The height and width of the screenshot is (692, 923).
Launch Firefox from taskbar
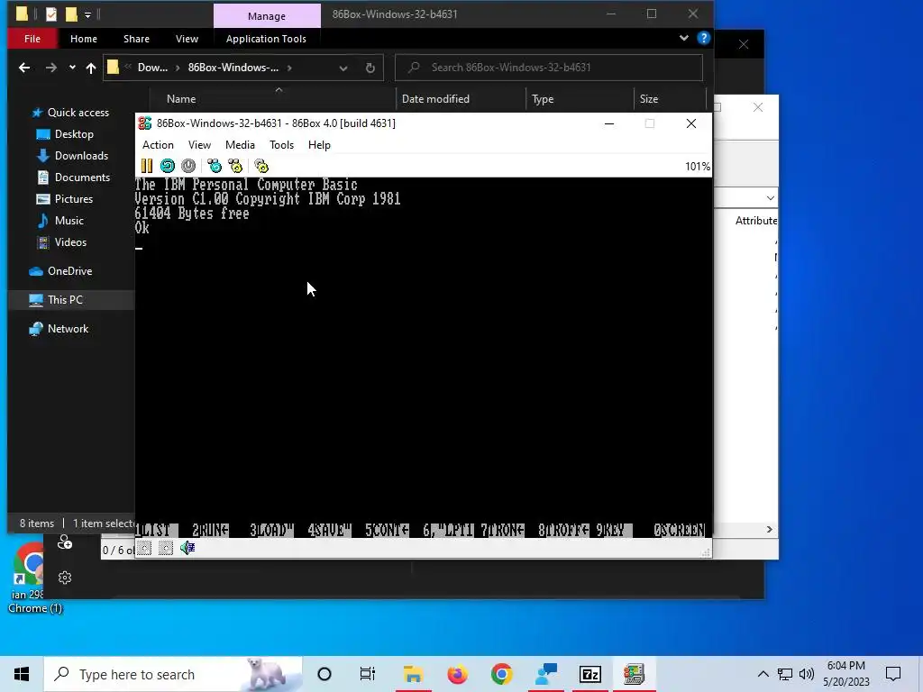(x=457, y=674)
